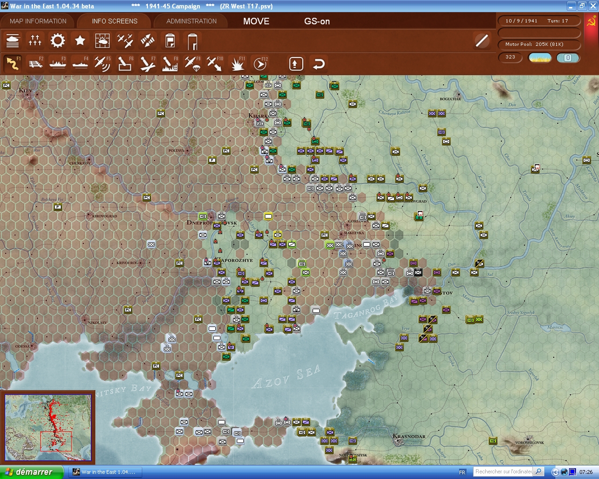This screenshot has width=599, height=479.
Task: Click the War in the East taskbar button
Action: (104, 472)
